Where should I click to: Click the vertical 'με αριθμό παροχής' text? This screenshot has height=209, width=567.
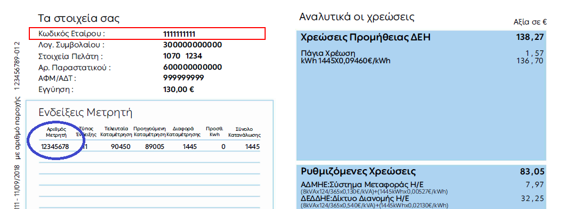tap(18, 128)
